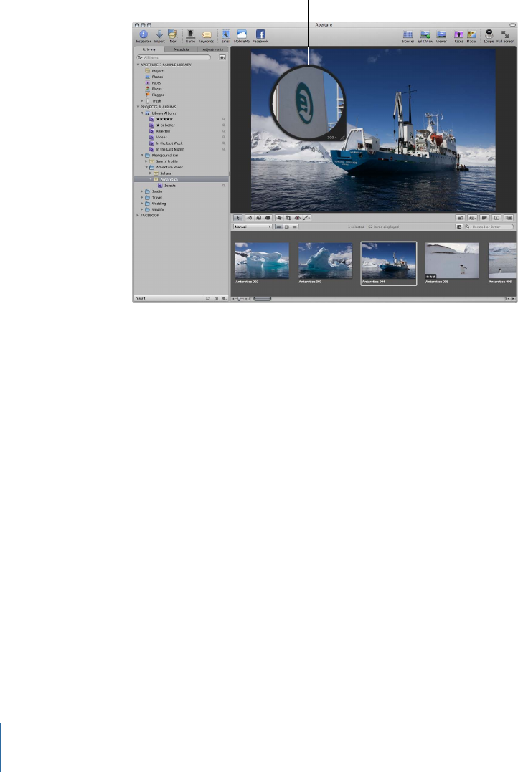Select the Rotate tool in tool strip
The height and width of the screenshot is (772, 518).
click(249, 218)
